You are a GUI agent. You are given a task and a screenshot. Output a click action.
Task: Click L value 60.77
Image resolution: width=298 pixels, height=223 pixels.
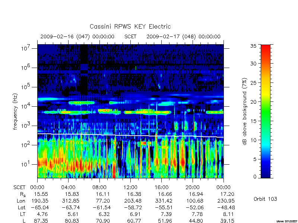(134, 221)
